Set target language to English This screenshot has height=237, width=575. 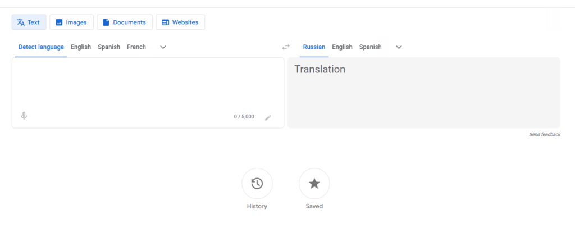coord(342,47)
